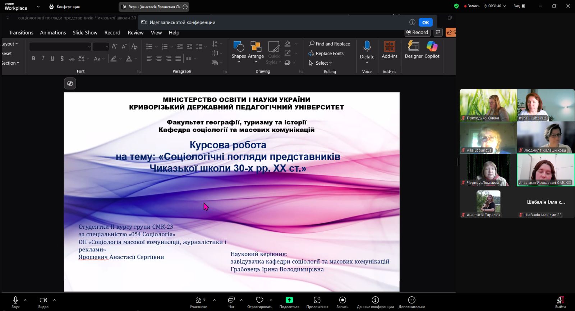This screenshot has width=575, height=311.
Task: Toggle Bold text formatting
Action: 33,59
